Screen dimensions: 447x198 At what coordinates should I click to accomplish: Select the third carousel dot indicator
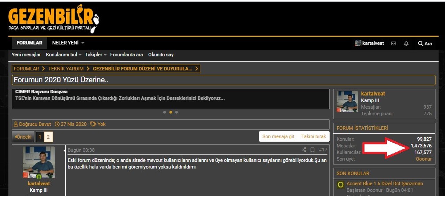177,112
